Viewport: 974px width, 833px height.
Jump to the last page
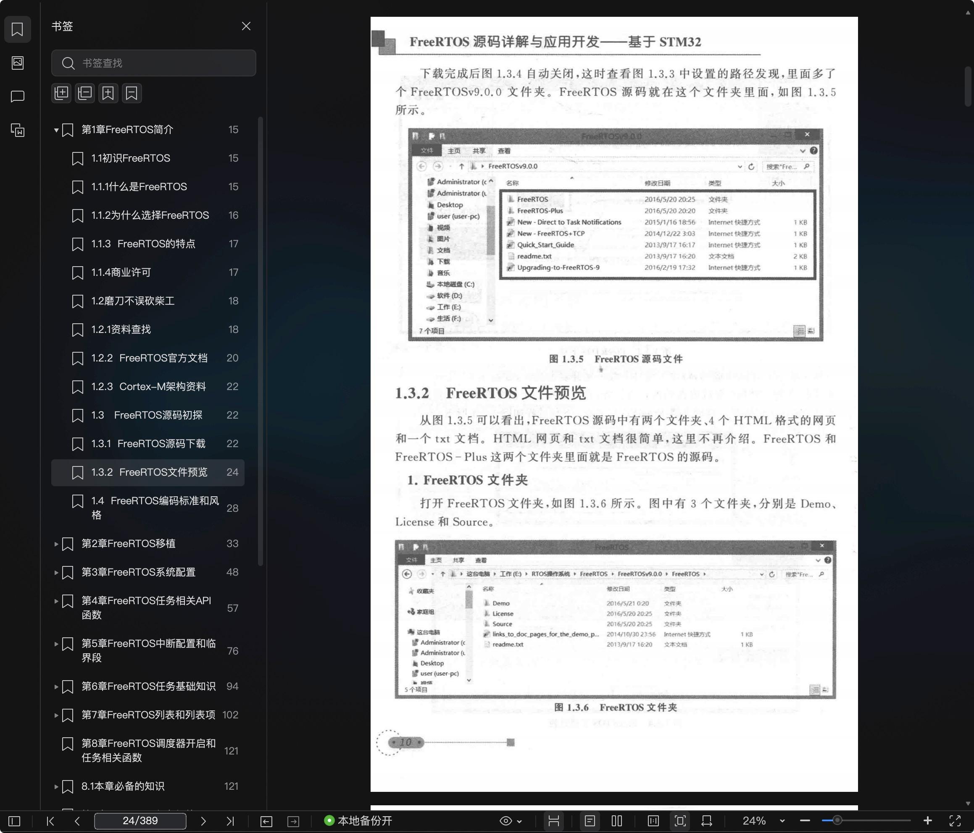click(230, 821)
